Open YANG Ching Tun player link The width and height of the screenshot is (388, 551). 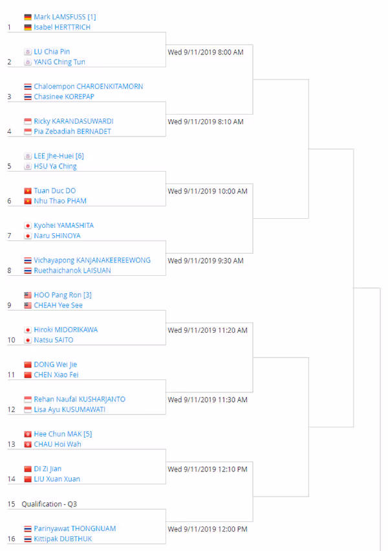[59, 62]
